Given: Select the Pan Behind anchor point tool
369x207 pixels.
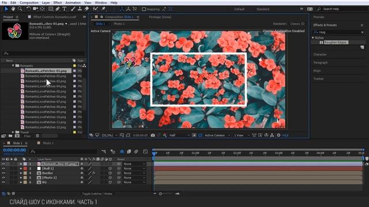Looking at the screenshot, I should pos(42,9).
